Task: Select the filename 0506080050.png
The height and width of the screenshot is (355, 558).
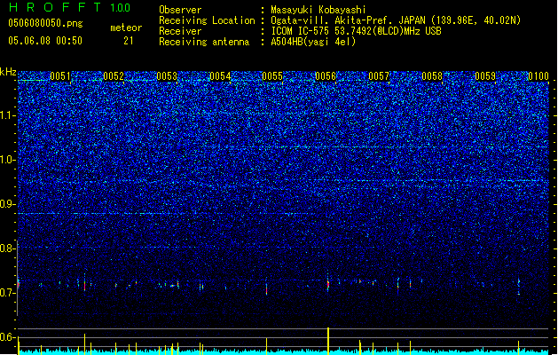Action: 45,23
